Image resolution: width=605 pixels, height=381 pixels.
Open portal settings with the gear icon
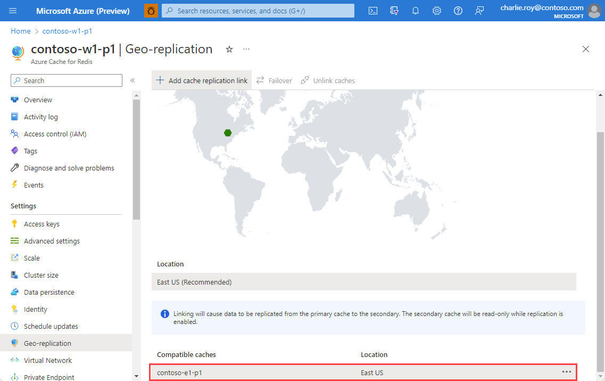(x=437, y=10)
